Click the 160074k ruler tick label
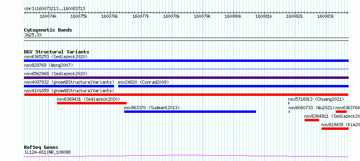 [x=48, y=16]
